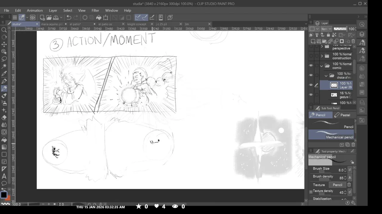Select the Zoom magnifier tool
Image resolution: width=382 pixels, height=214 pixels.
click(4, 30)
